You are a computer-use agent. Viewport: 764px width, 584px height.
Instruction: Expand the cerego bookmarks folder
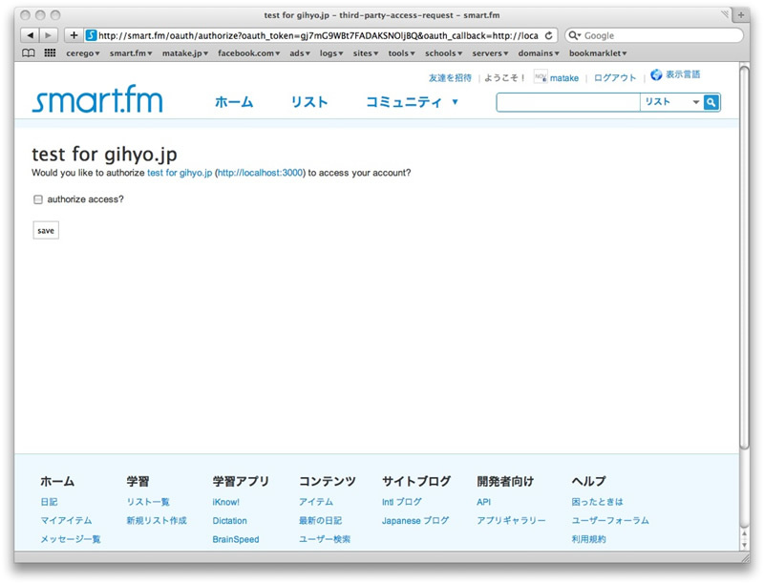click(x=83, y=53)
